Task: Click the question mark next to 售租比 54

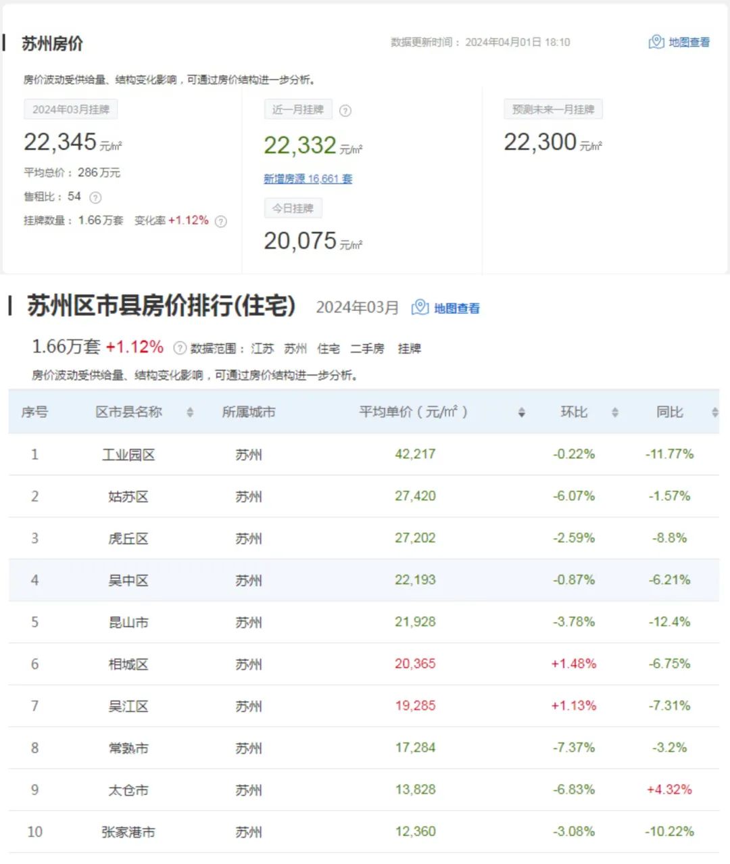Action: coord(95,197)
